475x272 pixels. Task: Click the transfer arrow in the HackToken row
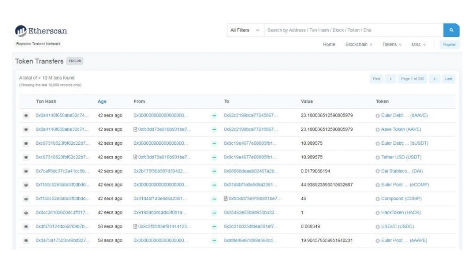(214, 213)
